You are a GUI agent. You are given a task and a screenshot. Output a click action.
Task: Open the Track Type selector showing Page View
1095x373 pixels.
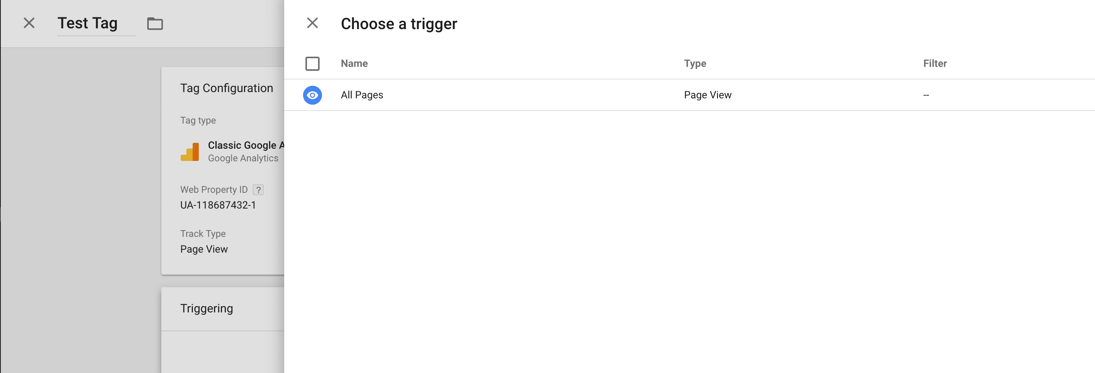(x=204, y=249)
